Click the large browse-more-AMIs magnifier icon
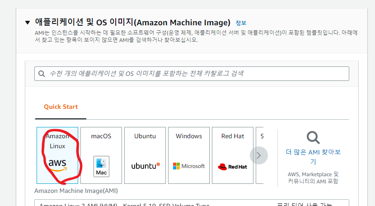This screenshot has height=206, width=375. [x=313, y=138]
